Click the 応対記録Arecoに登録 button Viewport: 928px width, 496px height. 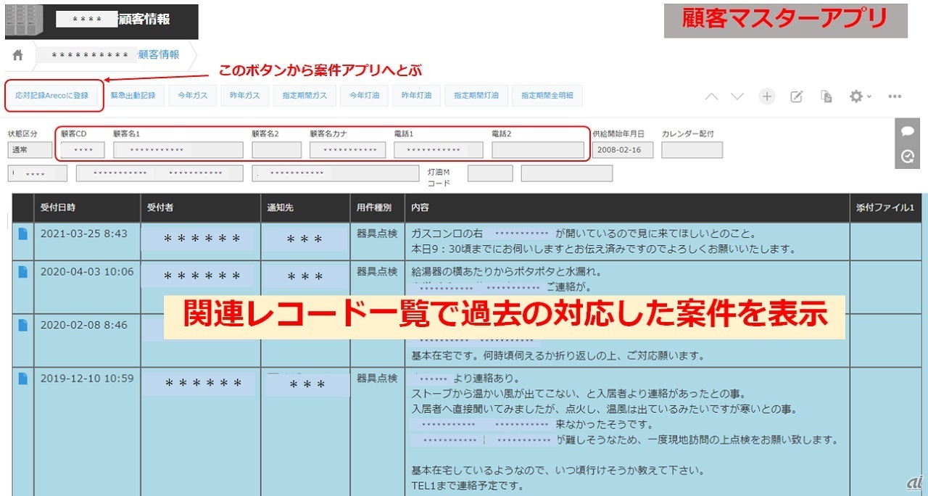(x=51, y=96)
